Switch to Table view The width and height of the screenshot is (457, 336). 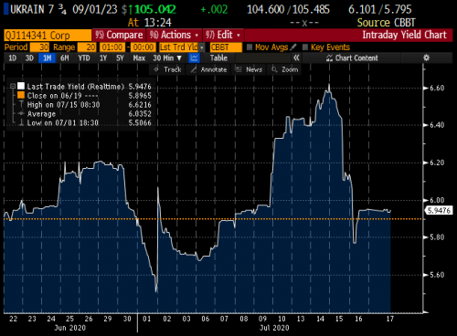pos(218,58)
